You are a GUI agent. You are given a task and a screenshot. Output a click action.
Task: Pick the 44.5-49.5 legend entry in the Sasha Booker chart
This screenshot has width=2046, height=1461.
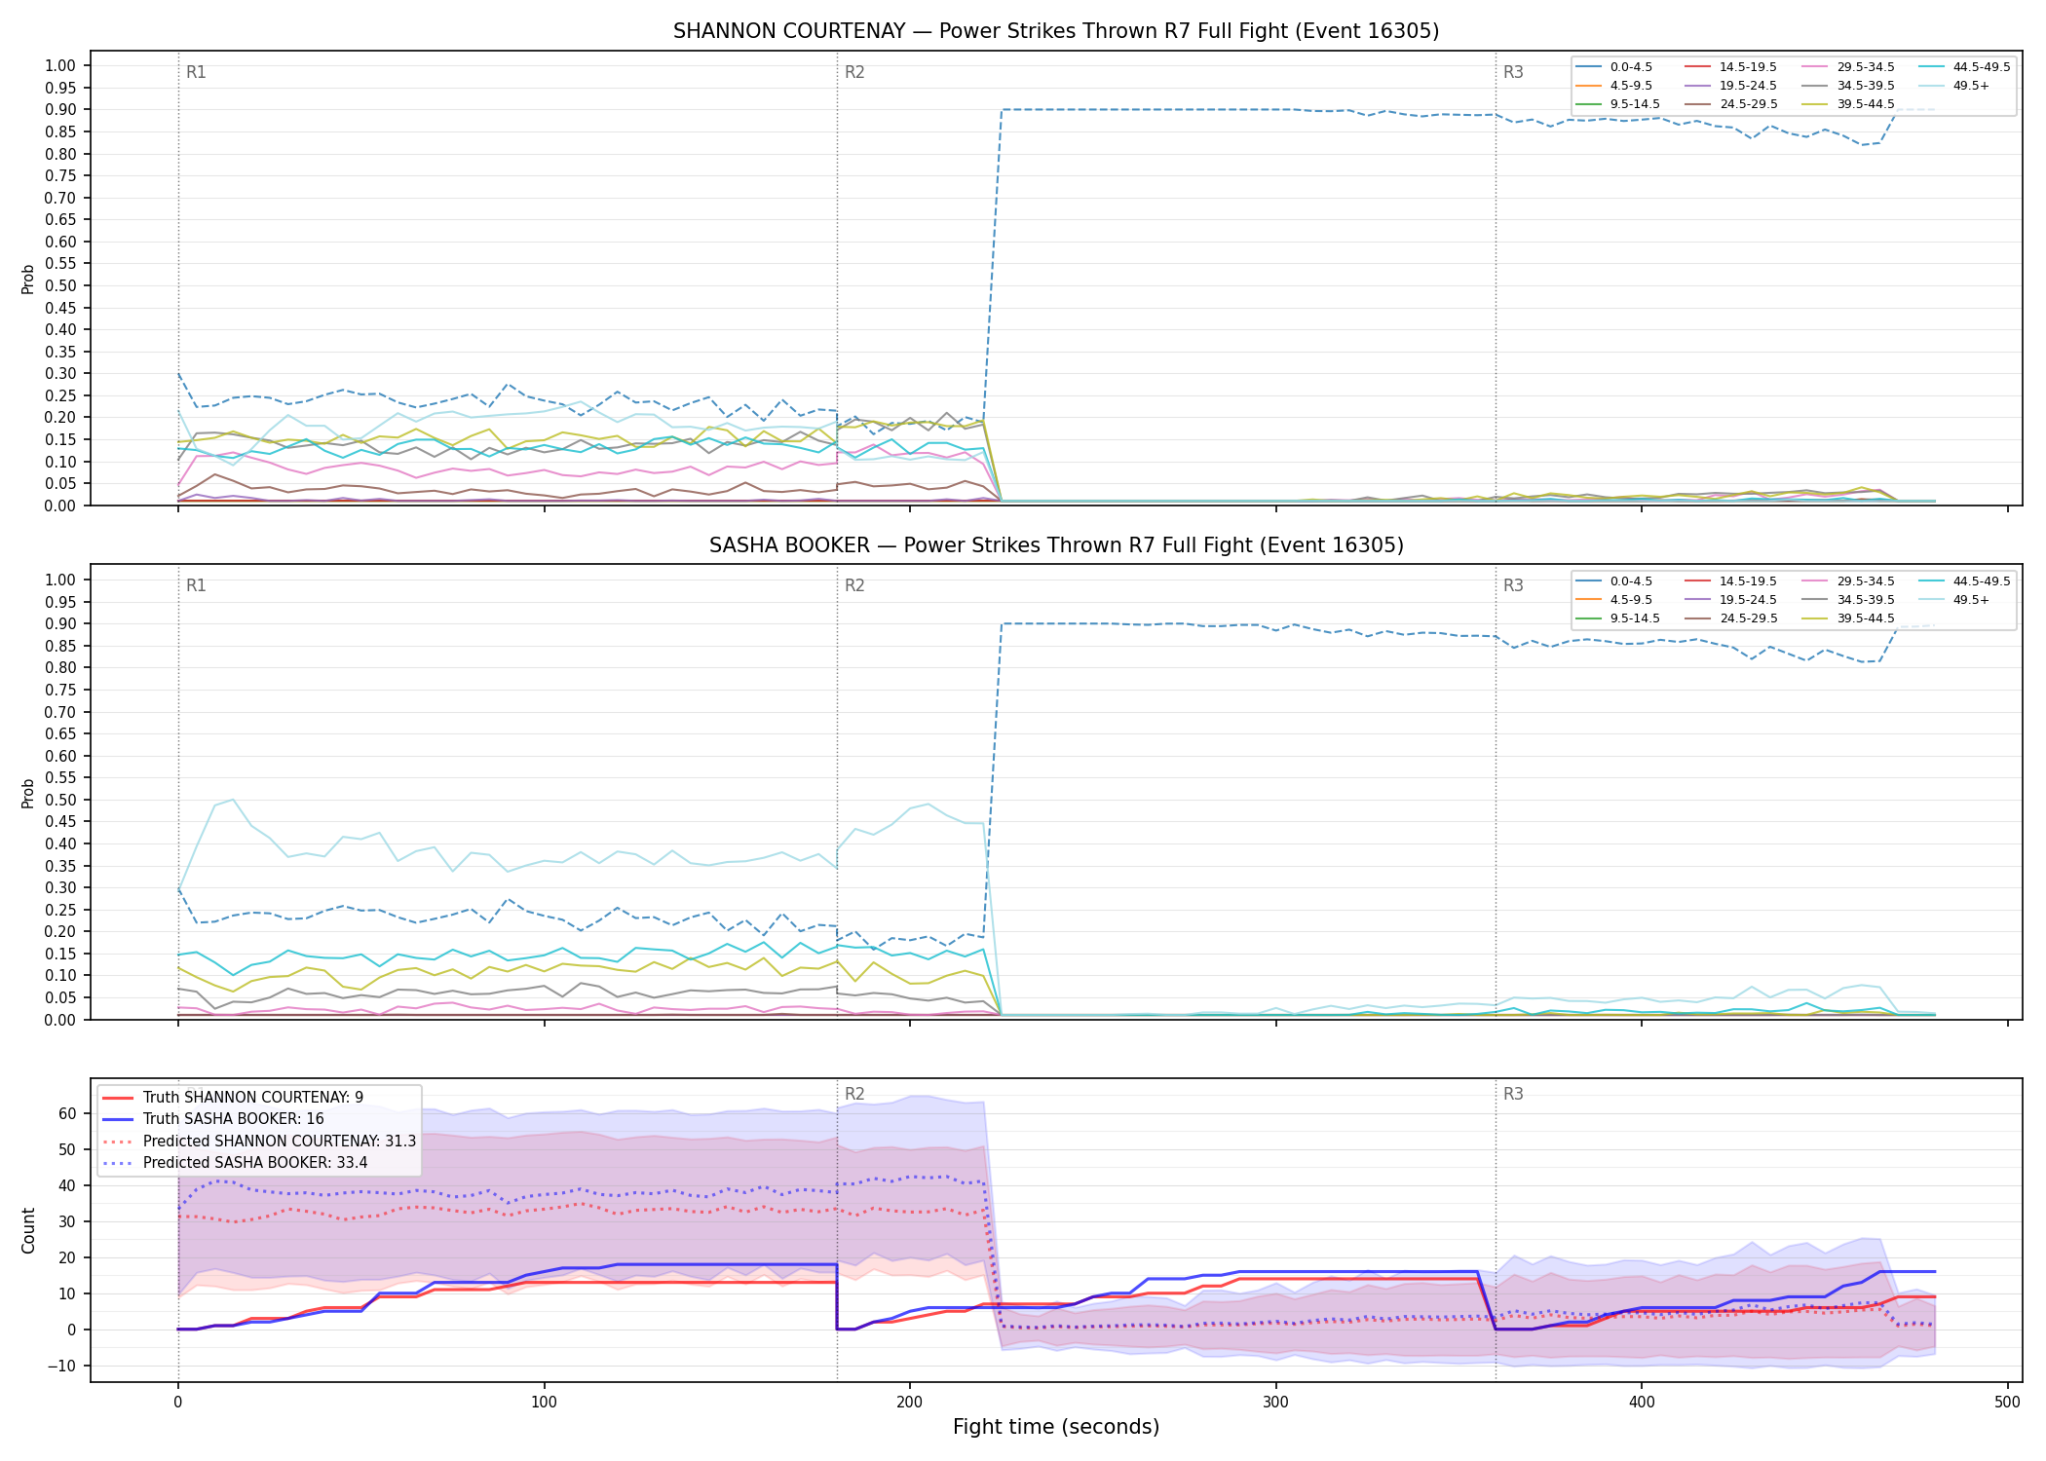pyautogui.click(x=1965, y=581)
